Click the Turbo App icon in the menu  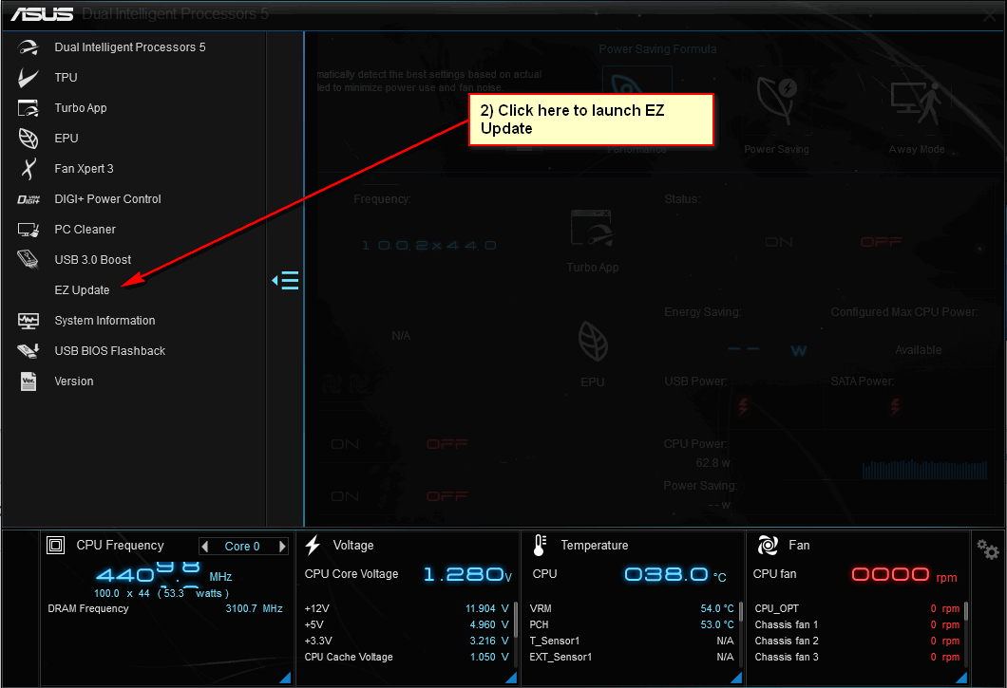[x=28, y=108]
